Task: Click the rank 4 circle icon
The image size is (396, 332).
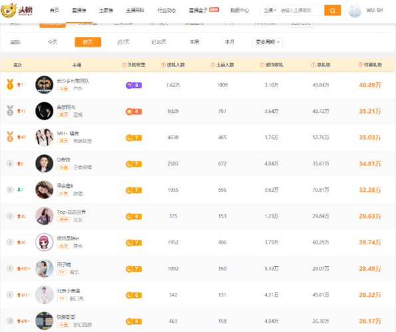Action: coord(10,163)
